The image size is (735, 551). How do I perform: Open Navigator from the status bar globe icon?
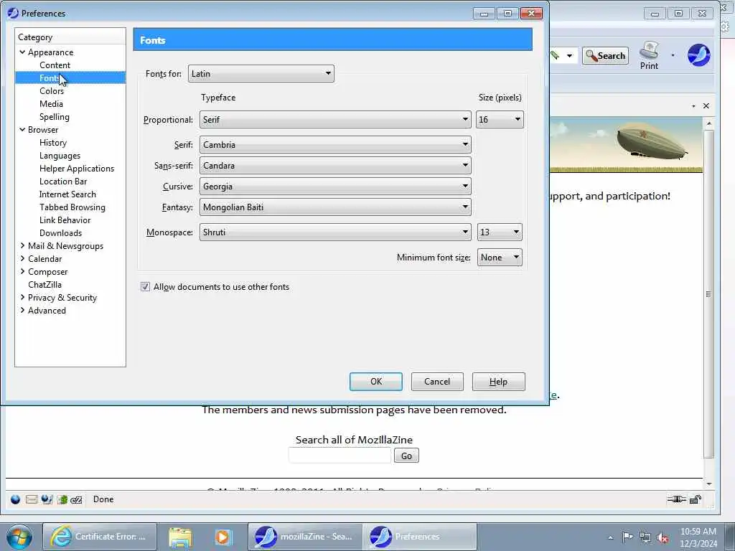[x=16, y=499]
